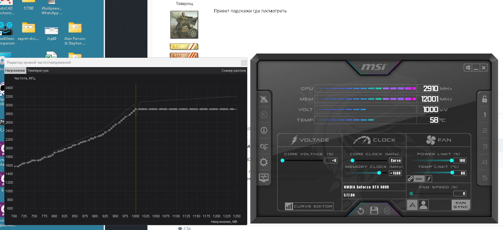Viewport: 503px width, 230px height.
Task: Toggle auto fan speed A button
Action: point(412,205)
